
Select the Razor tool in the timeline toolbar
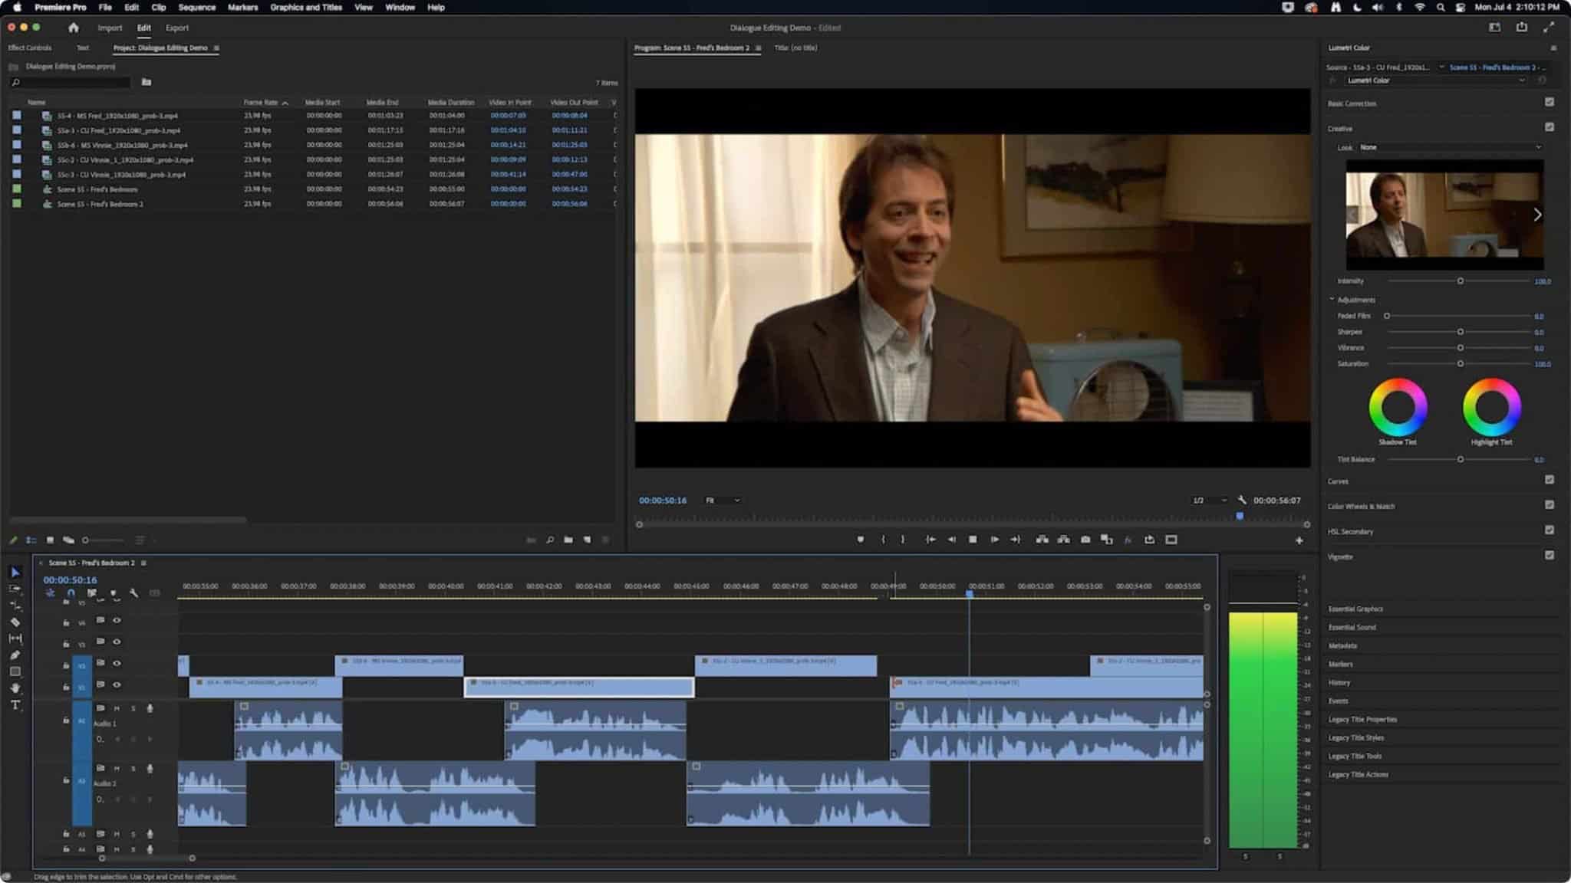click(15, 622)
